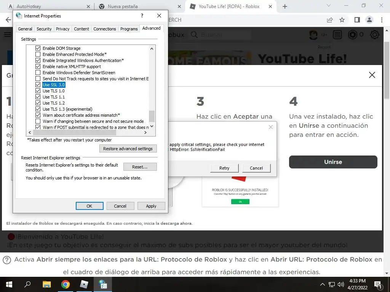This screenshot has height=292, width=390.
Task: Click the Roblox search magnifier icon
Action: pyautogui.click(x=194, y=35)
